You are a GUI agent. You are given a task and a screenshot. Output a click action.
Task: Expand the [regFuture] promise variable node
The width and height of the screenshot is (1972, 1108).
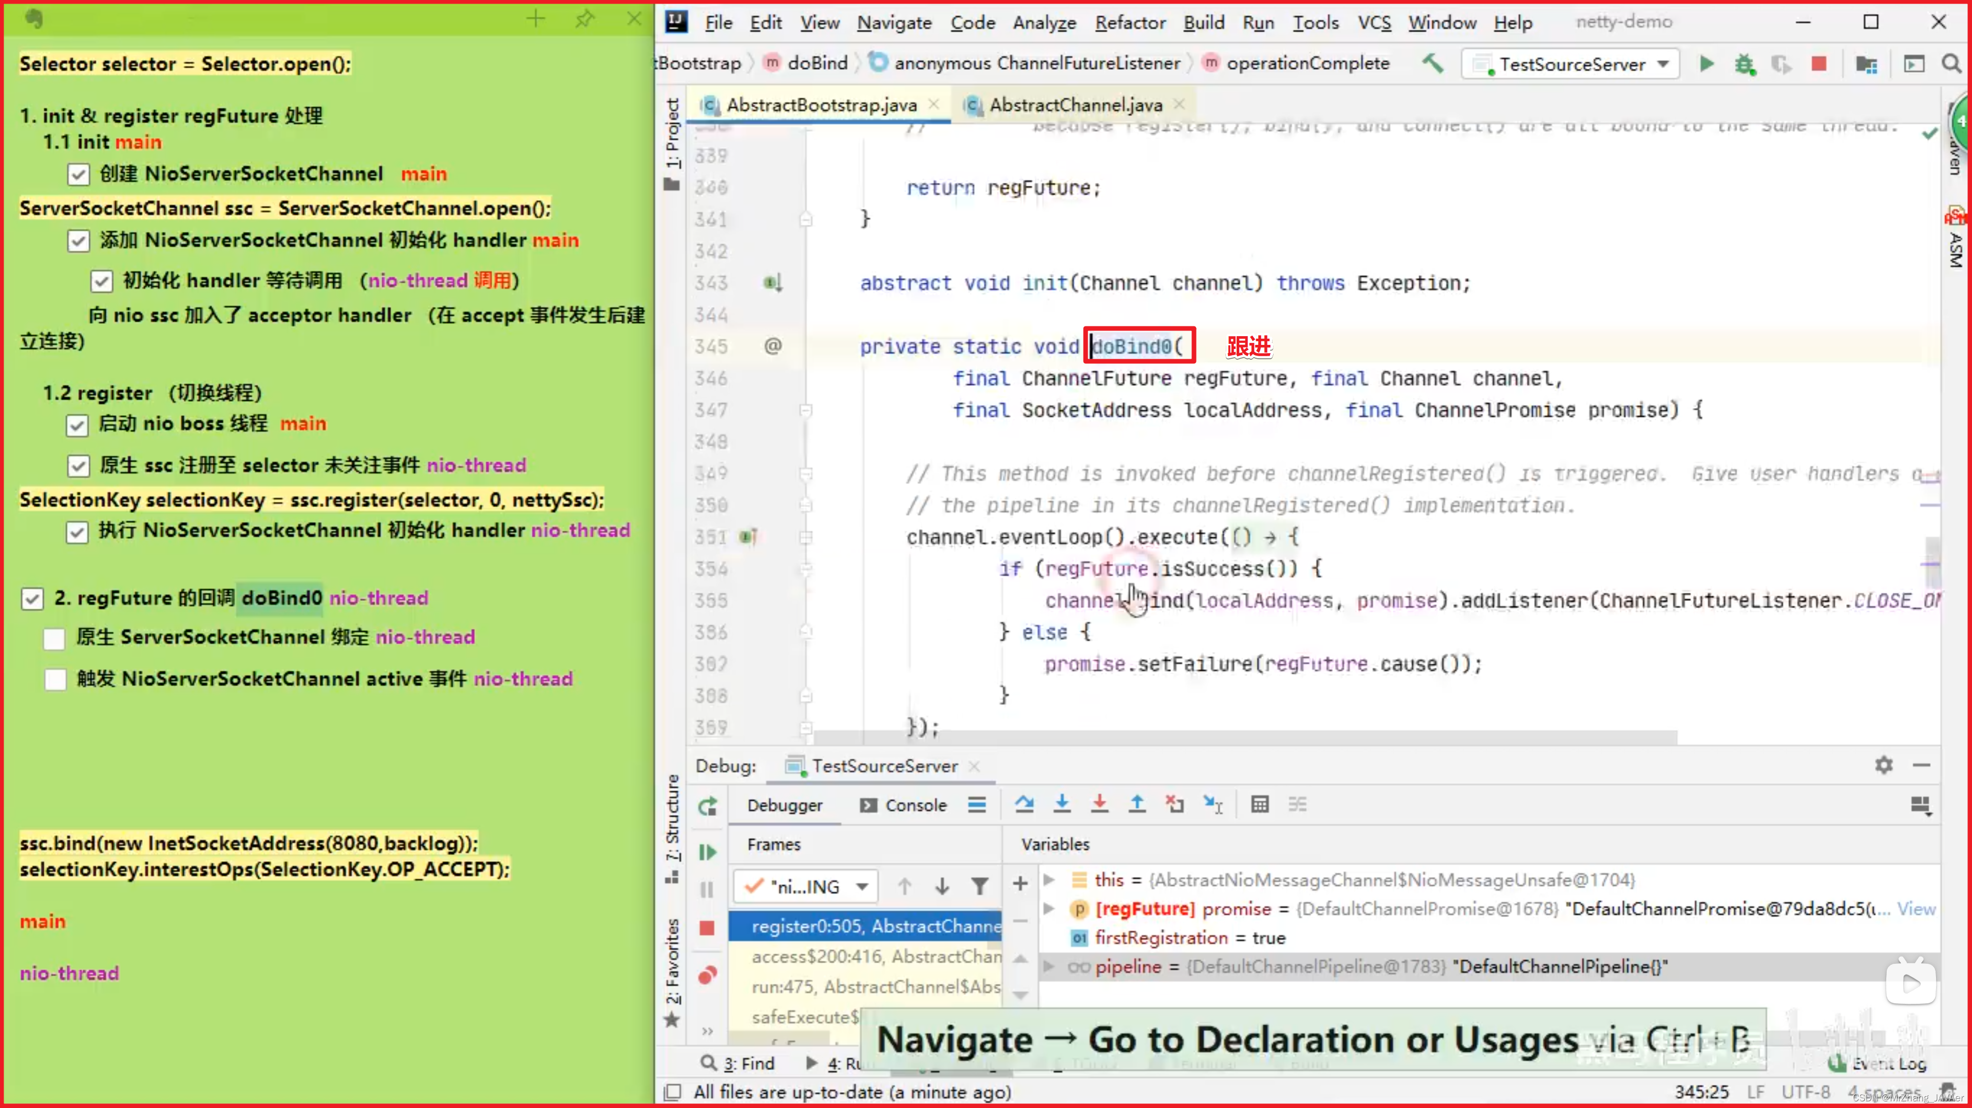[1050, 908]
